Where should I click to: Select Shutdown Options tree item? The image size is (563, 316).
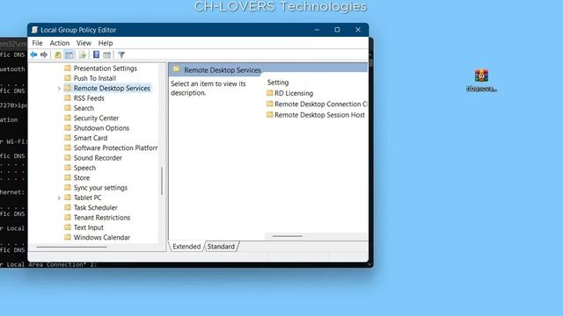pyautogui.click(x=101, y=128)
